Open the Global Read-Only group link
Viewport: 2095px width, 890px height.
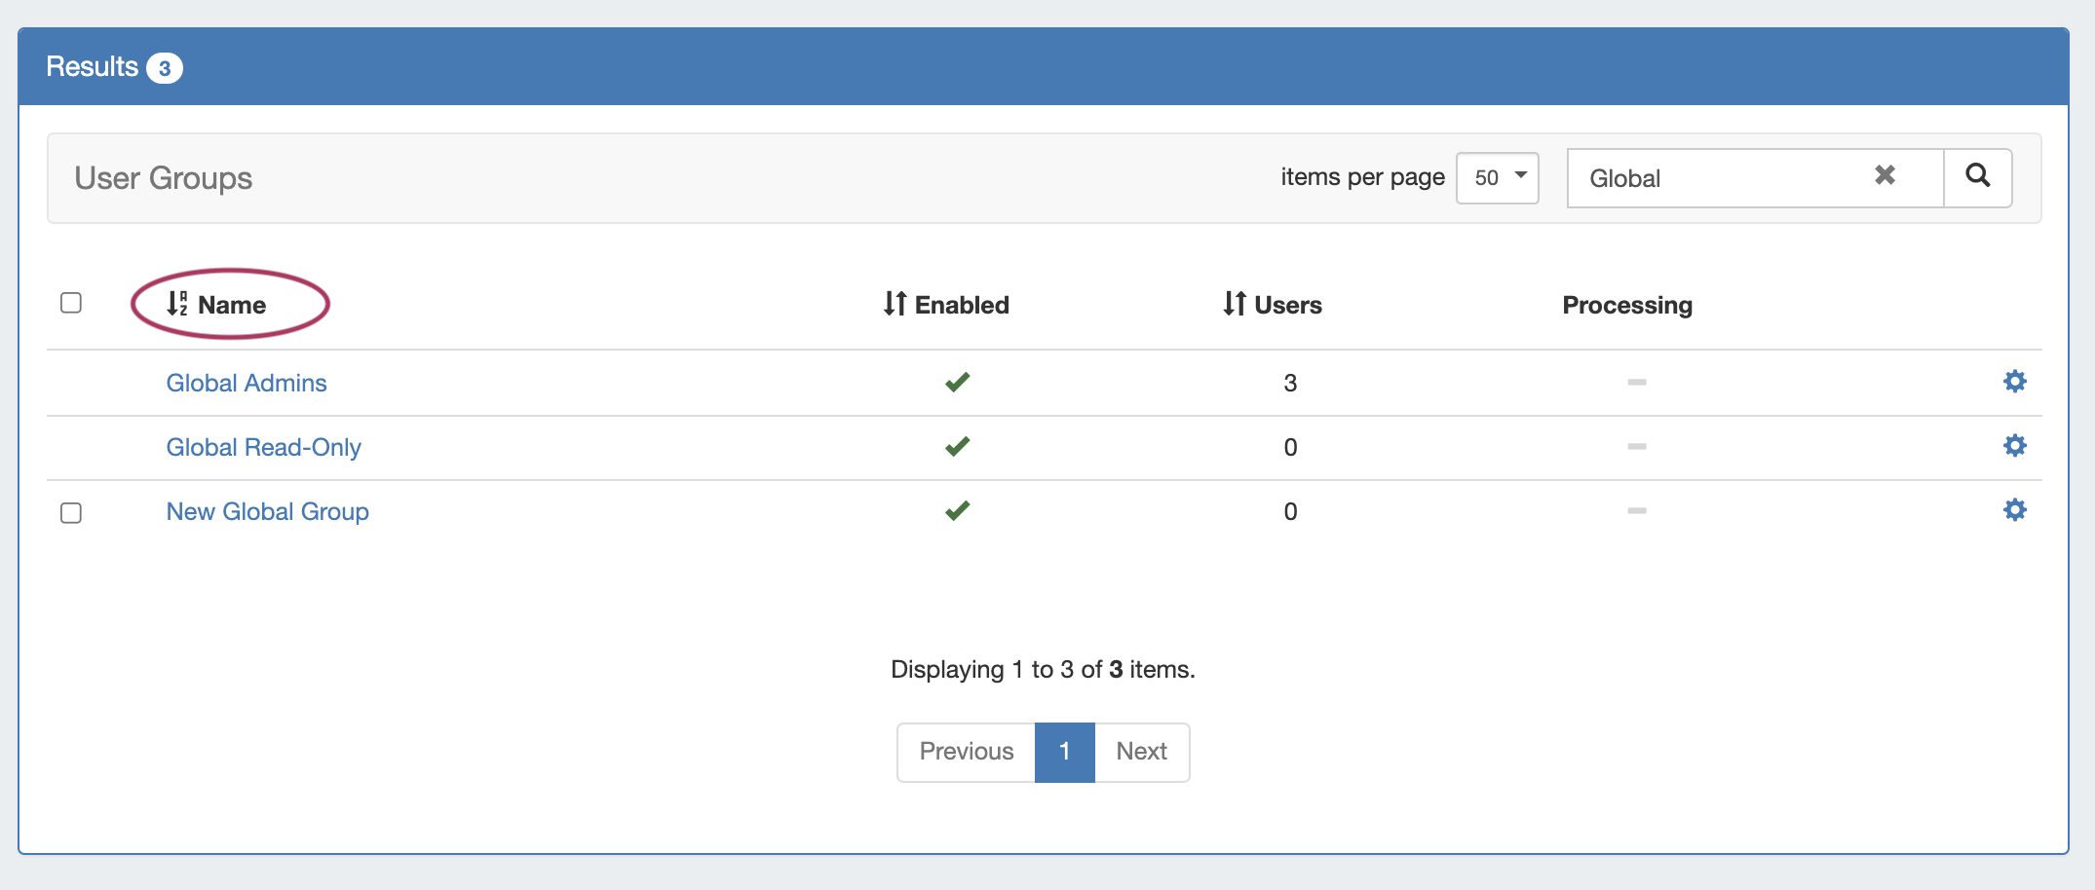pos(263,447)
